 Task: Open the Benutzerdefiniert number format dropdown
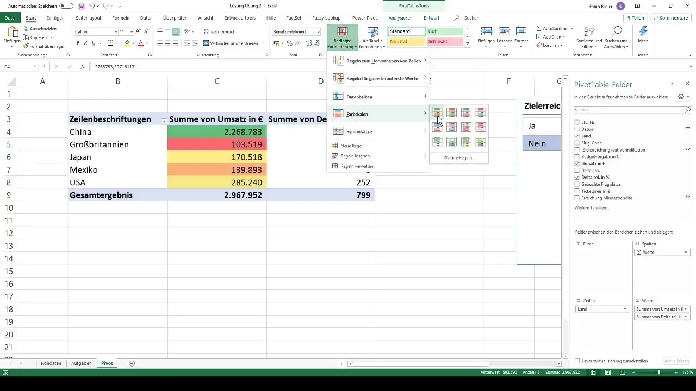click(318, 31)
